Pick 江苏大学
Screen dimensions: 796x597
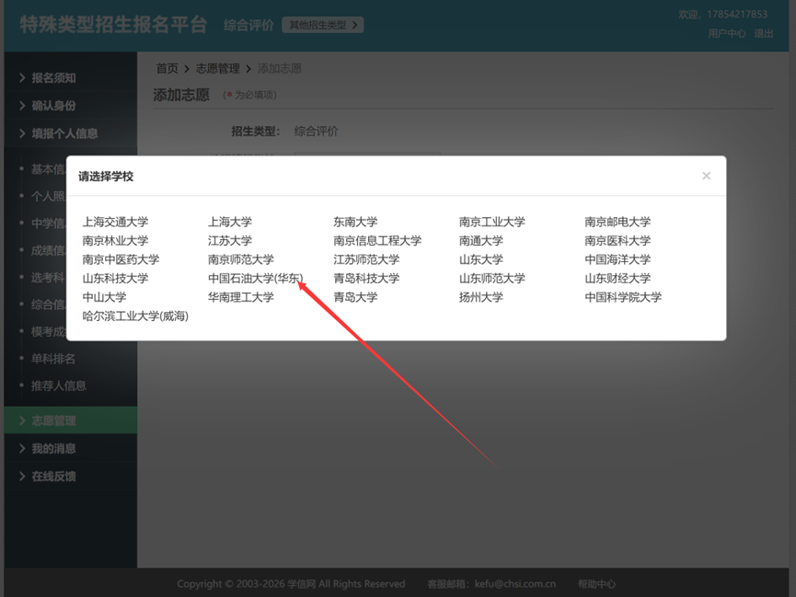tap(230, 241)
